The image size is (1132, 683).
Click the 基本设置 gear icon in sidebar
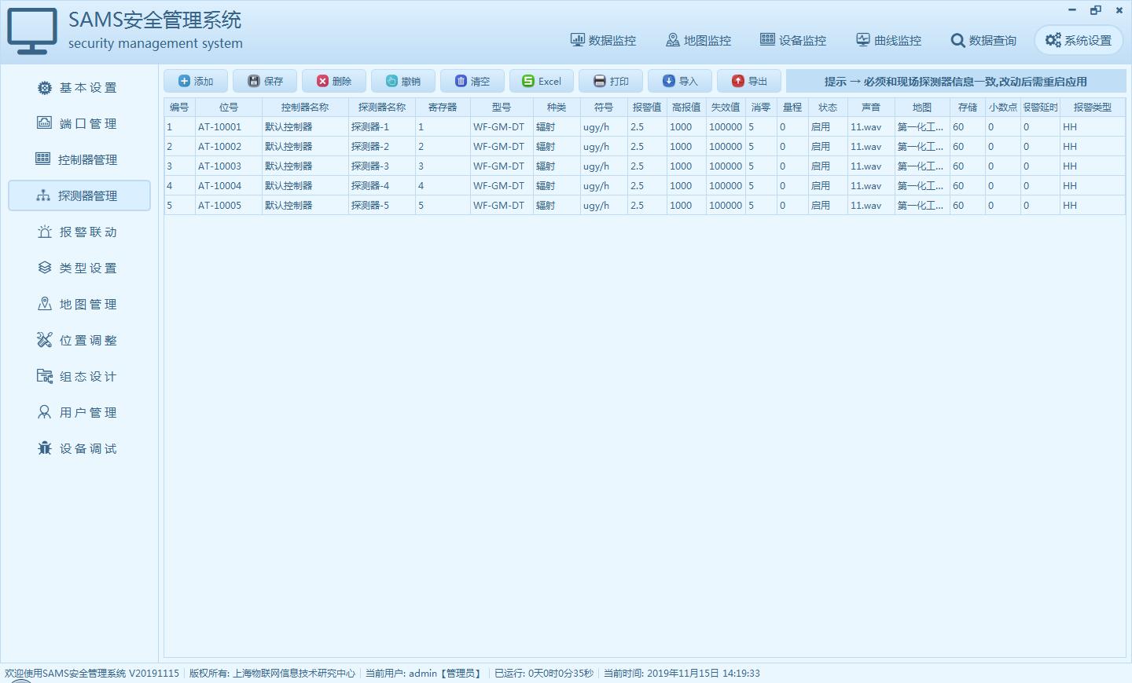tap(45, 88)
